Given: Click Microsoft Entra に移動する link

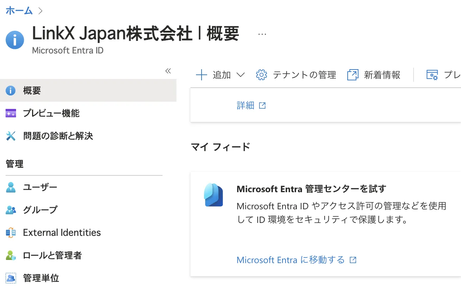Looking at the screenshot, I should 293,260.
